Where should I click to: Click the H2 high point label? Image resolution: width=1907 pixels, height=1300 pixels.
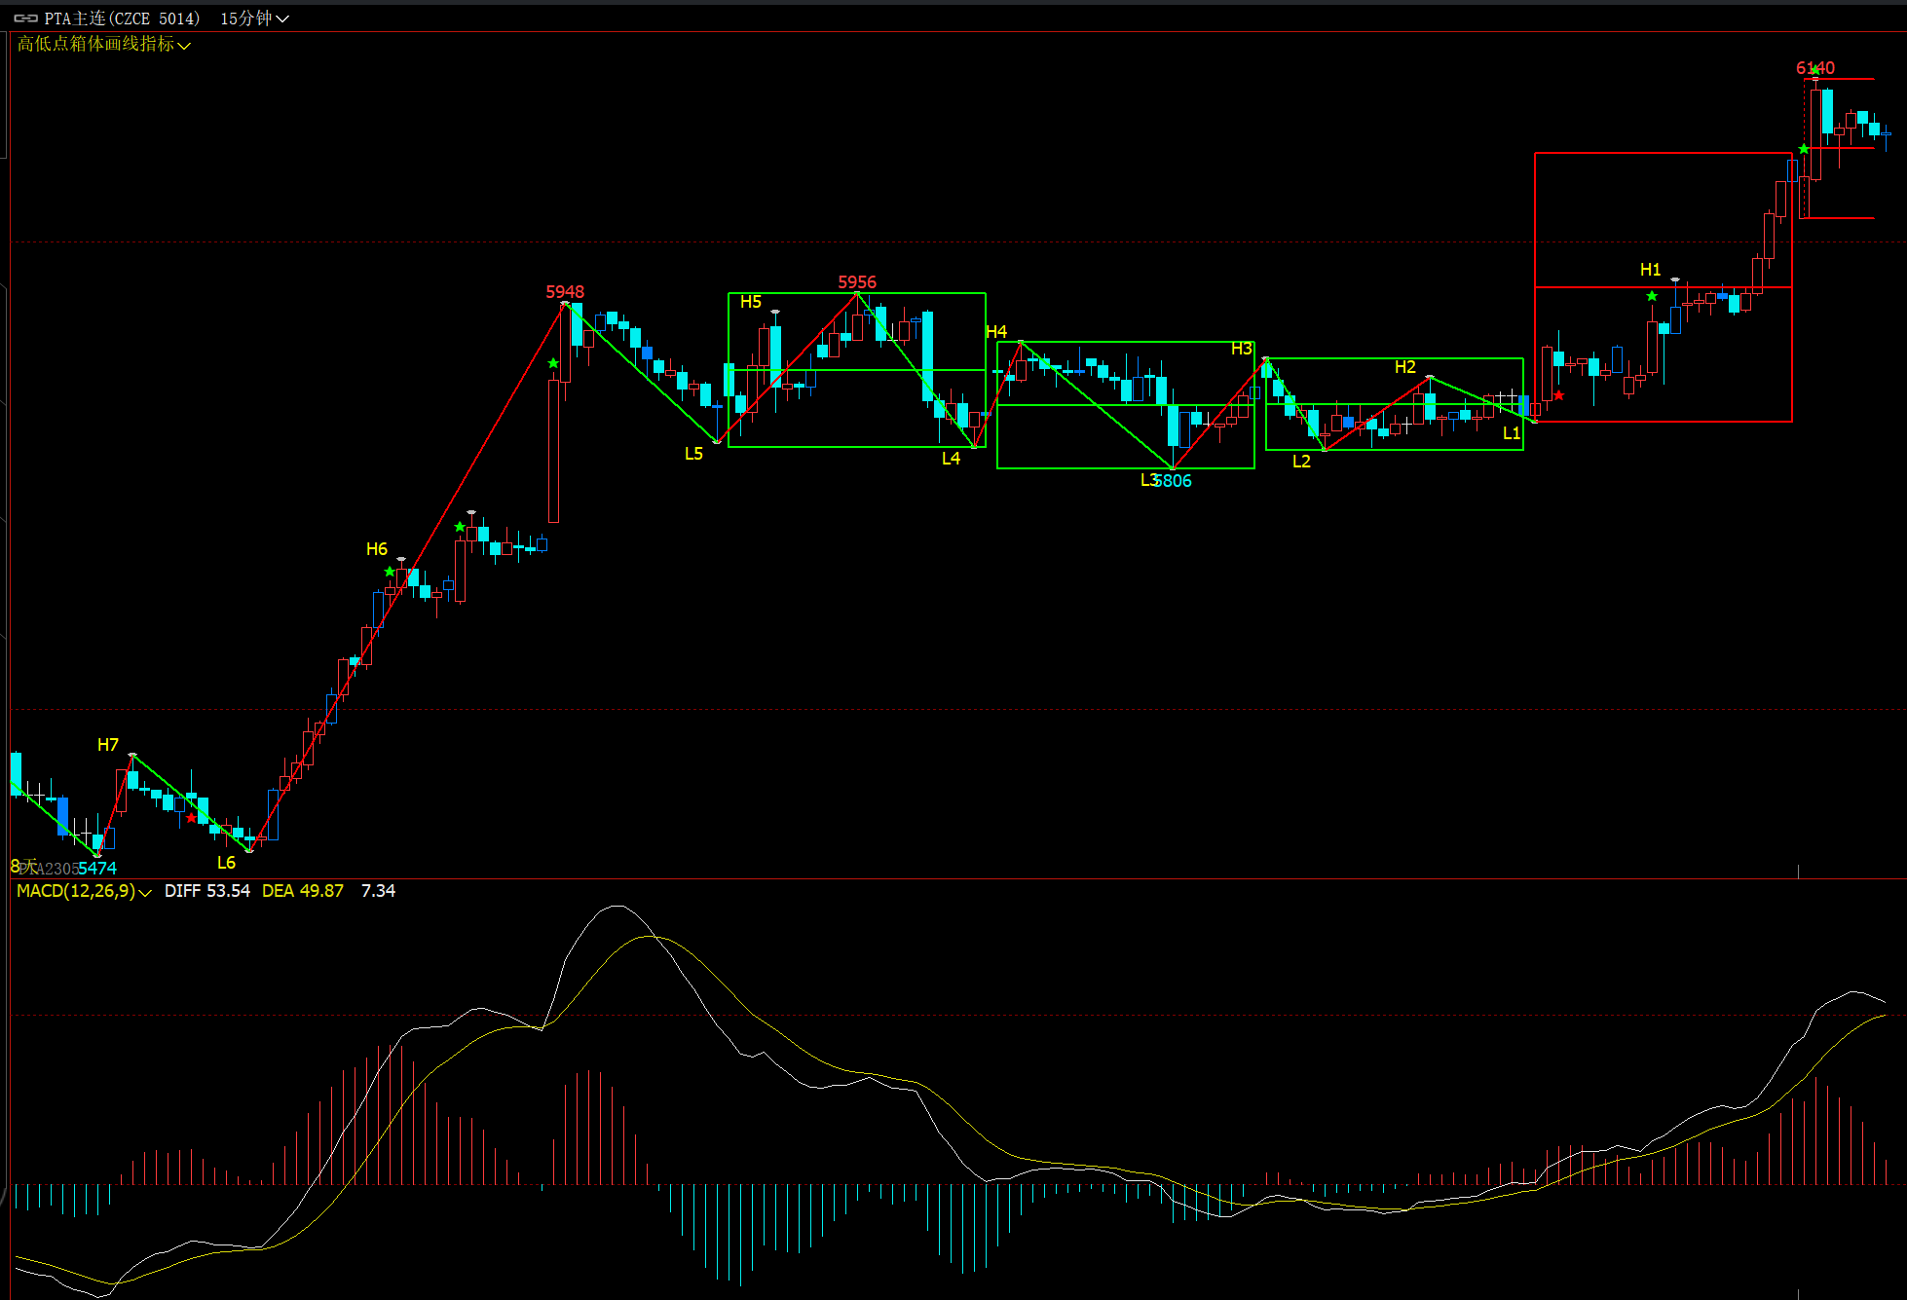(x=1404, y=367)
